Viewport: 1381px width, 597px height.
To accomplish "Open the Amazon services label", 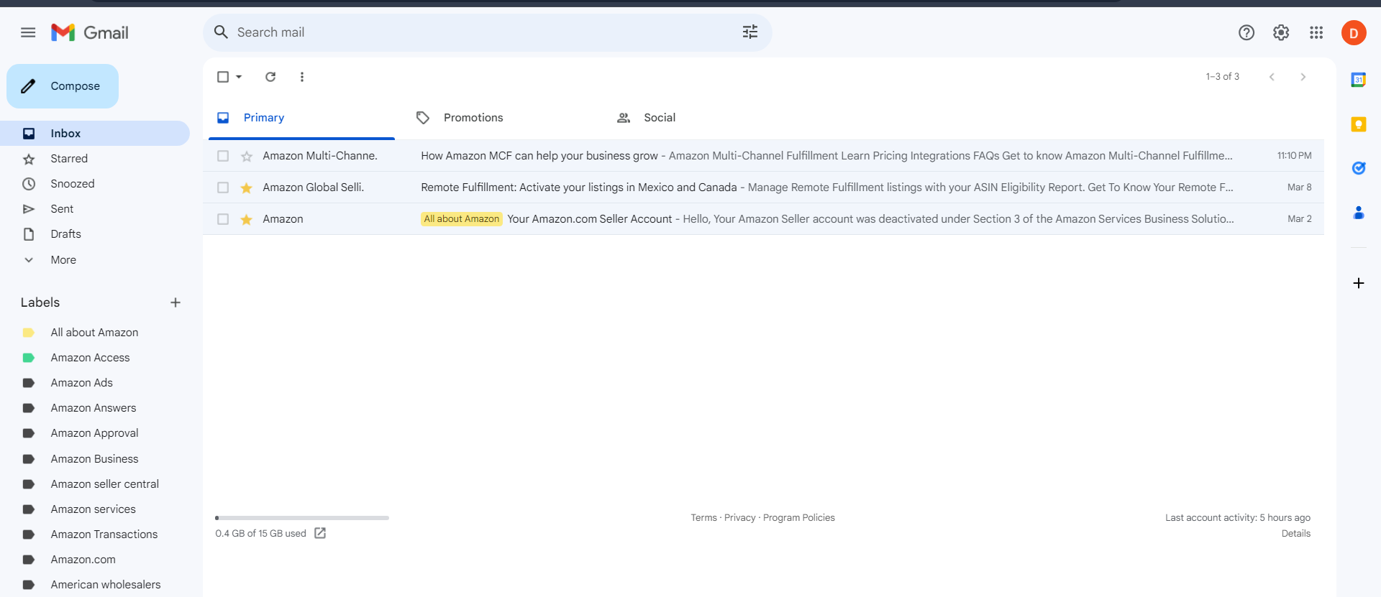I will click(93, 509).
